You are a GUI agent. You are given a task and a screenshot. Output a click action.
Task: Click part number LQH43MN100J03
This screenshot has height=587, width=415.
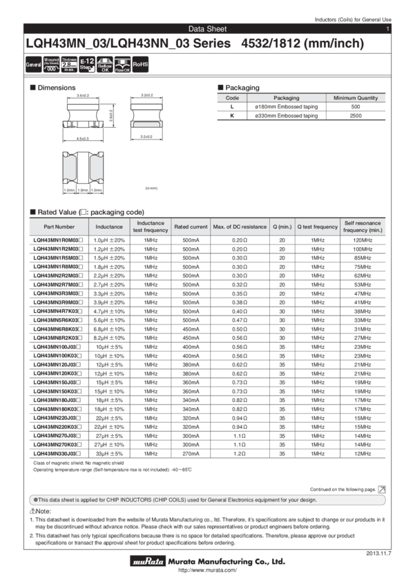pyautogui.click(x=57, y=347)
